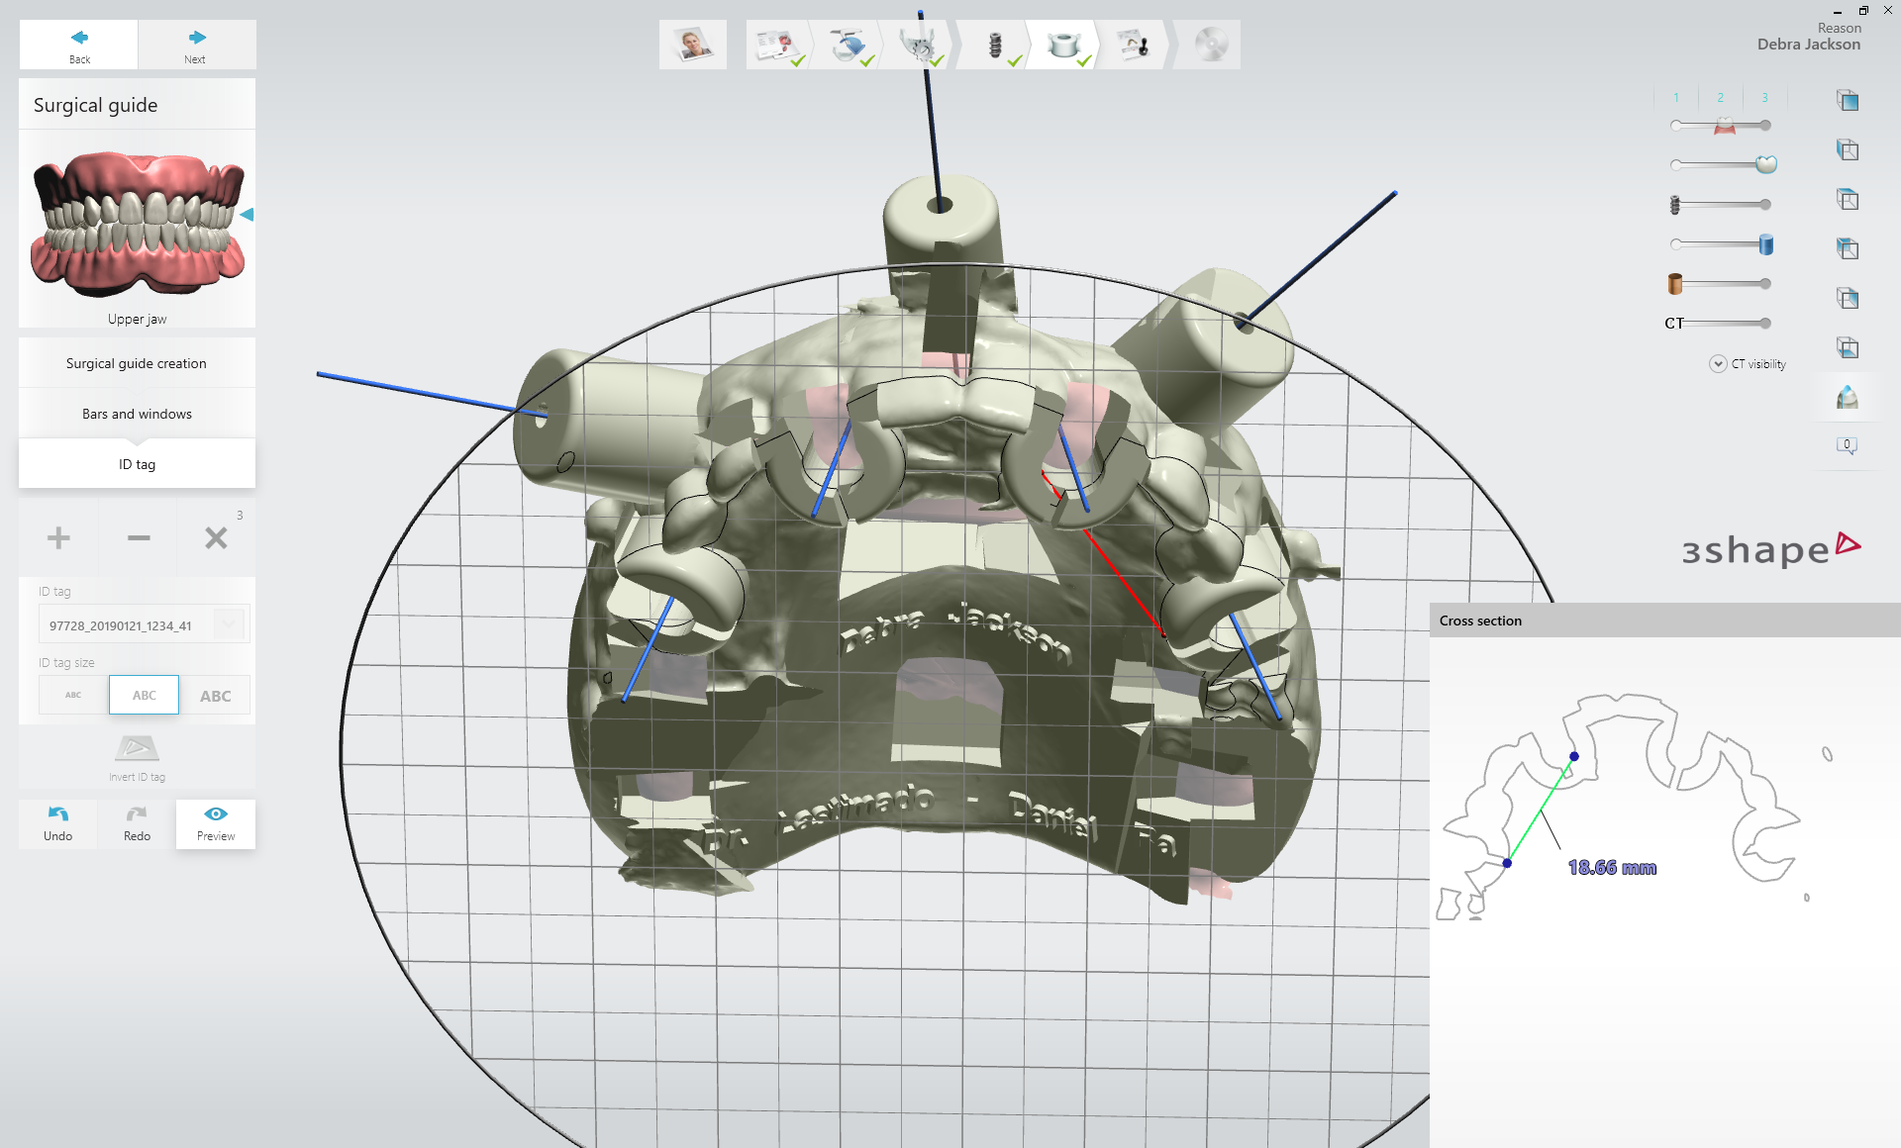Select the medium ABC tag size

pos(145,695)
